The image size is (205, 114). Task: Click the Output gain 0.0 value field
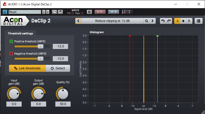pyautogui.click(x=39, y=104)
